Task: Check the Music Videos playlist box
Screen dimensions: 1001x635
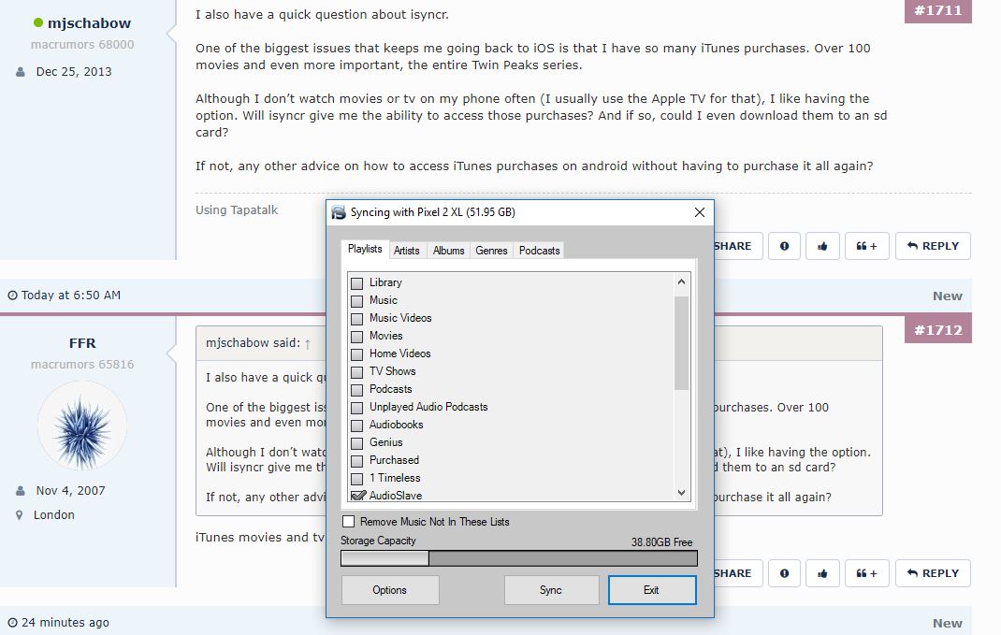Action: pos(356,319)
